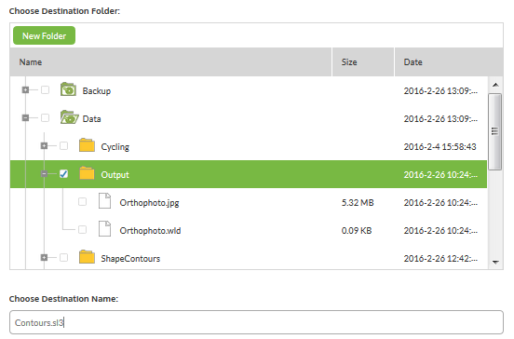Click the Backup drive folder icon

68,89
